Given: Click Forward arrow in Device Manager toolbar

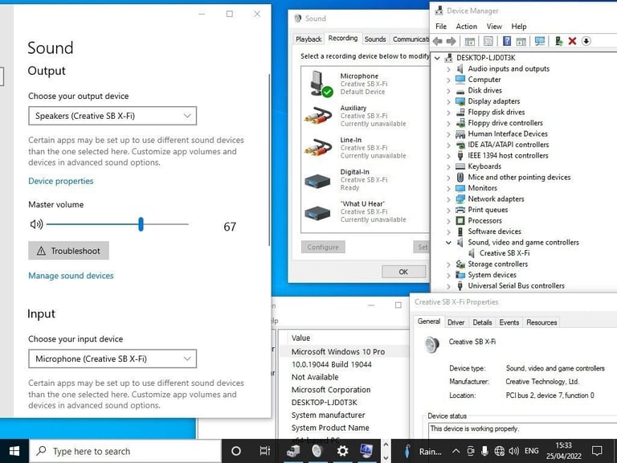Looking at the screenshot, I should 451,41.
